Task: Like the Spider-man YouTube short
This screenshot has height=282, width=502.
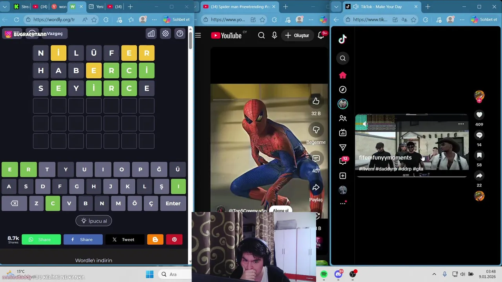Action: click(316, 101)
